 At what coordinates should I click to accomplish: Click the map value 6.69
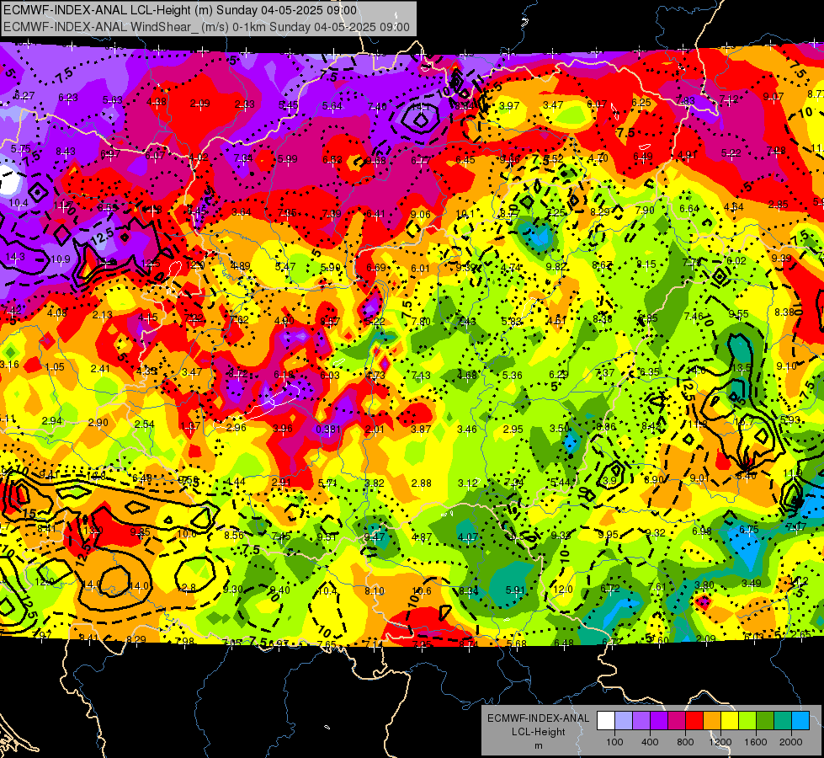(x=375, y=268)
